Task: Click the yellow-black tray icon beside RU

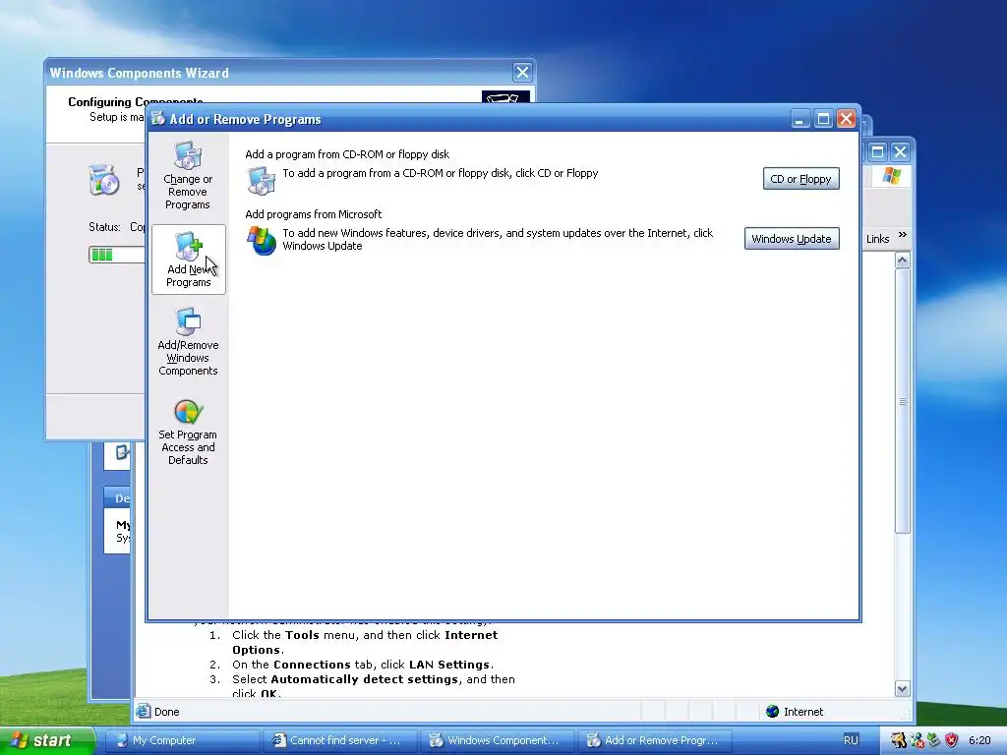Action: (899, 740)
